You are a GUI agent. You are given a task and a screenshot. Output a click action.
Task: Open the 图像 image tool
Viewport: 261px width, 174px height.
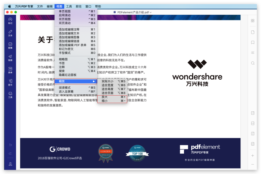(10, 45)
